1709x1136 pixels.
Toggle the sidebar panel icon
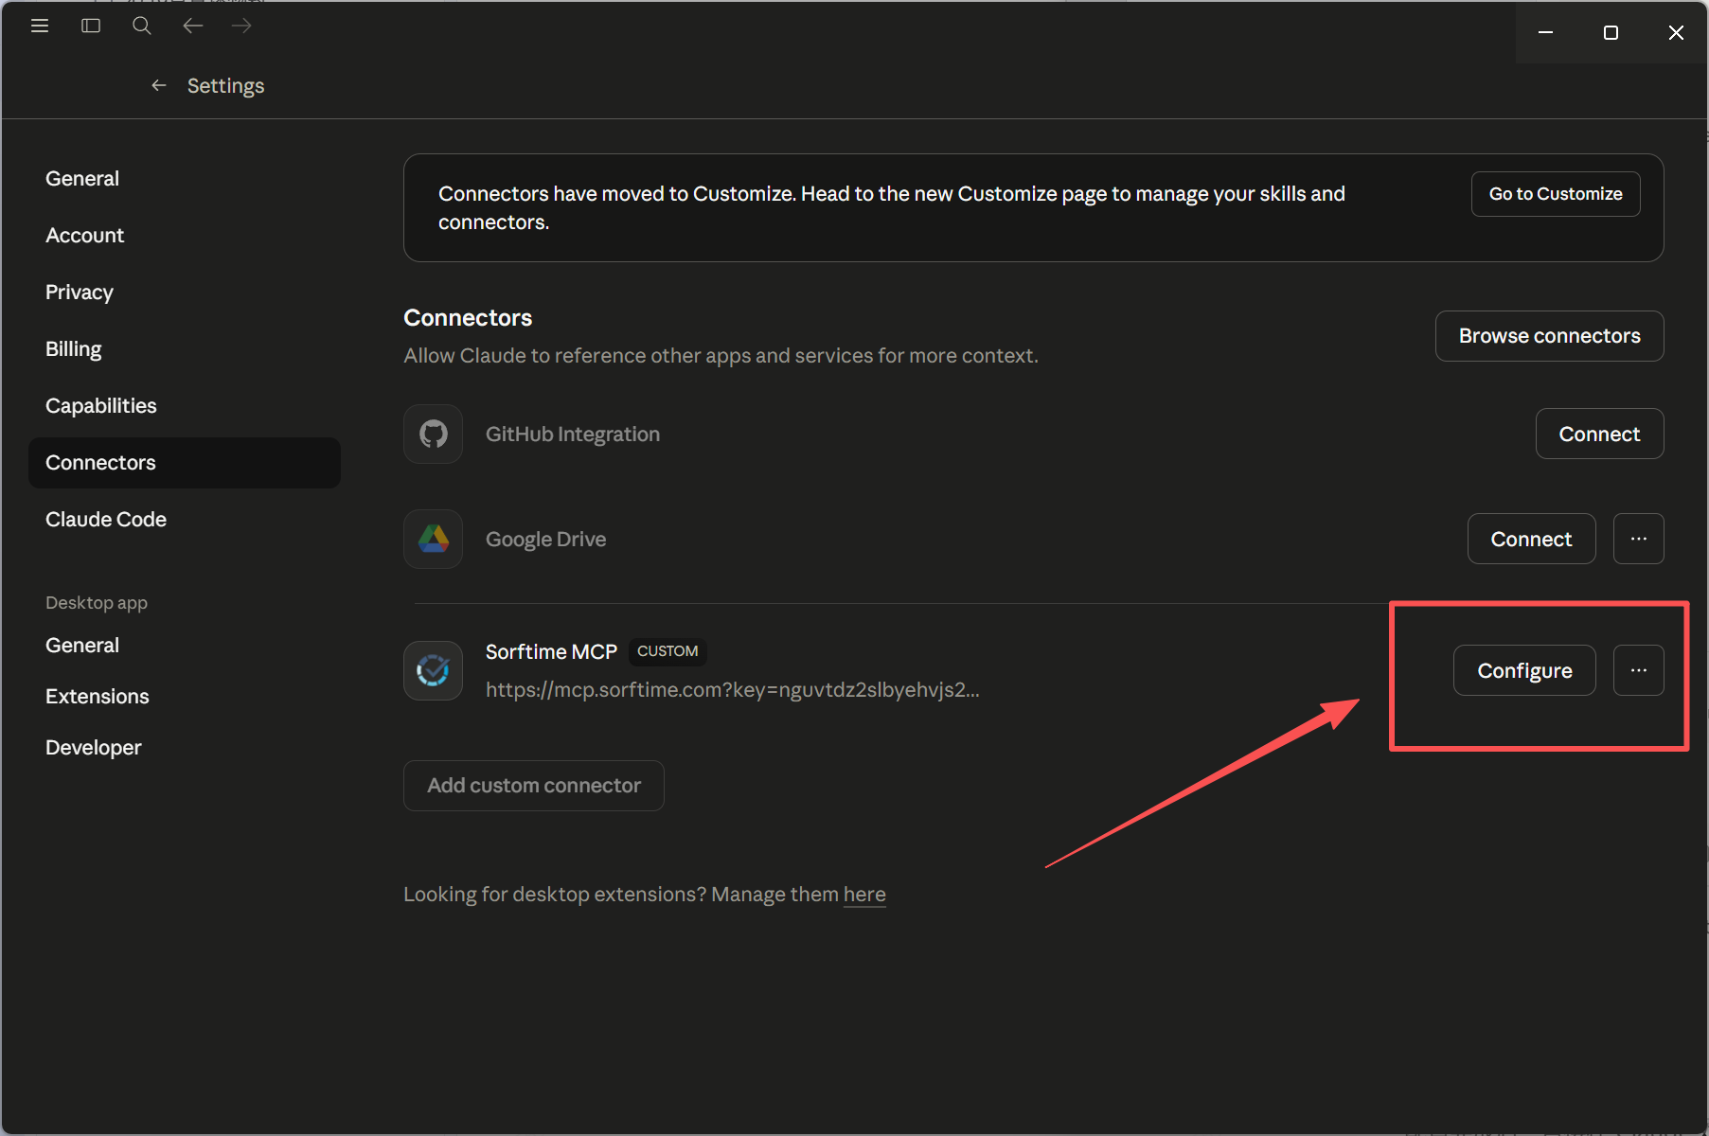coord(91,26)
